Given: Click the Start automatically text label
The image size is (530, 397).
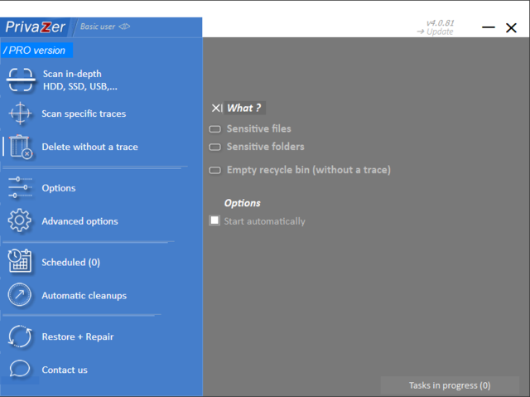Looking at the screenshot, I should 265,221.
